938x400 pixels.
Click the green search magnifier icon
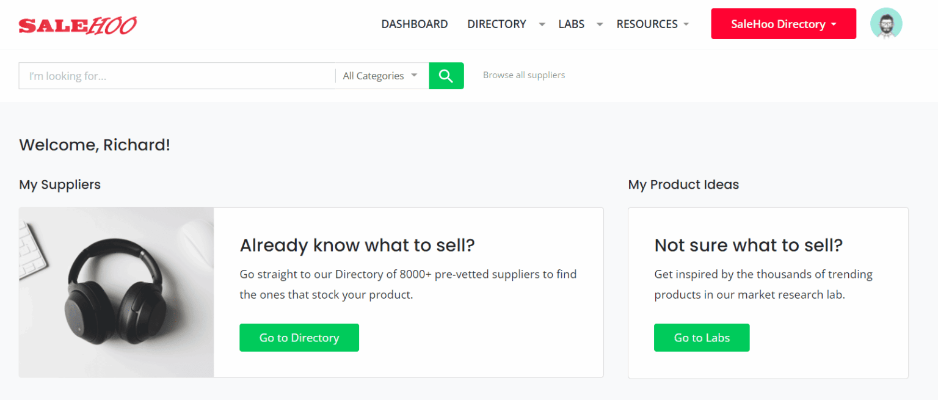(446, 75)
